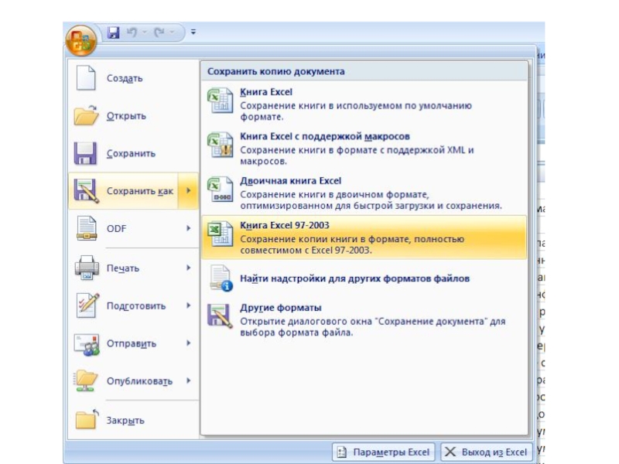
Task: Open the Redo history dropdown arrow
Action: coord(172,32)
